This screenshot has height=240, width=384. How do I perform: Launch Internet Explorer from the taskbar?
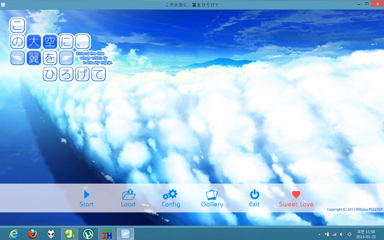click(x=14, y=234)
